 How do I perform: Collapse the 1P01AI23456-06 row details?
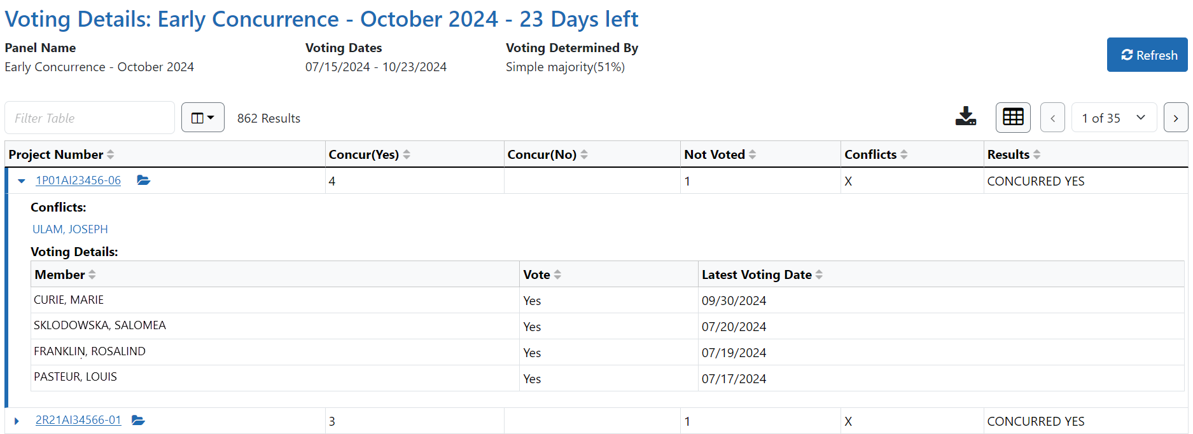[x=22, y=181]
